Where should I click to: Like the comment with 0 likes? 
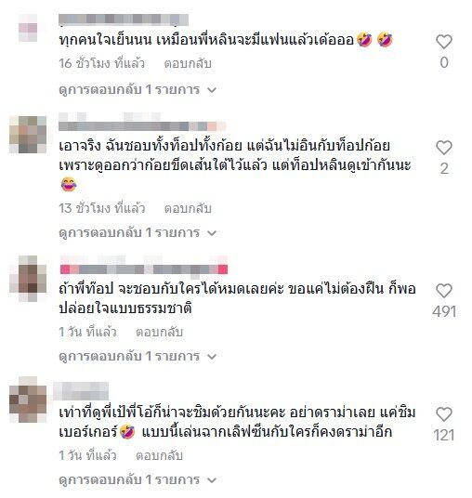(444, 42)
